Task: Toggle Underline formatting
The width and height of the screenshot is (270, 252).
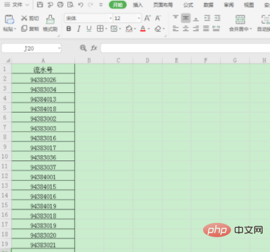Action: 89,28
